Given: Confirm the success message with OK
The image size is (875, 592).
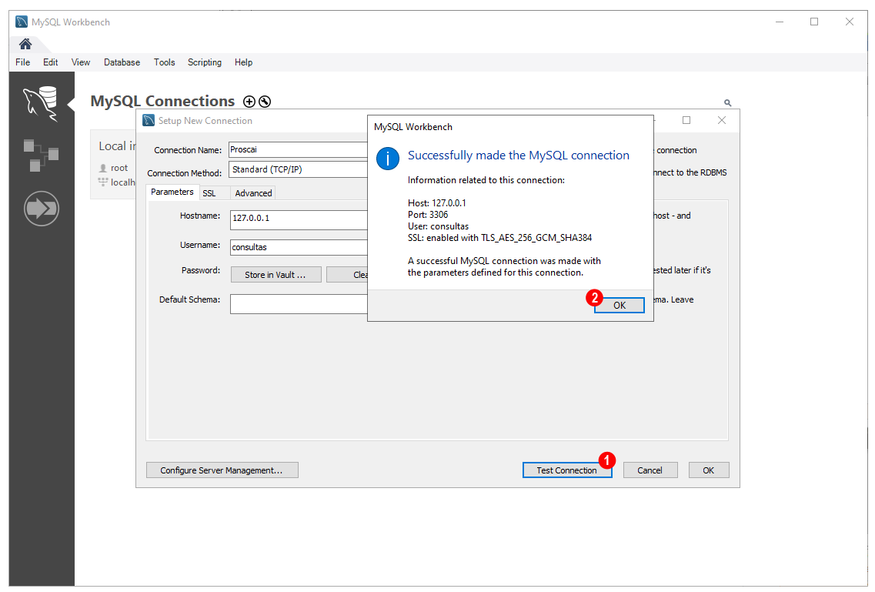Looking at the screenshot, I should click(620, 305).
